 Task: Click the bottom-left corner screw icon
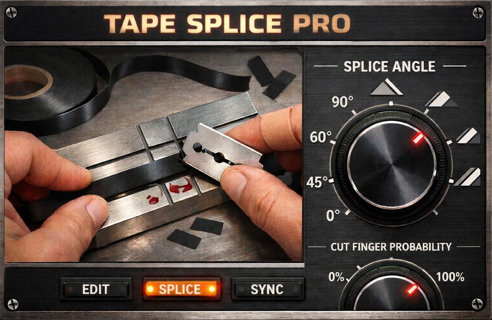click(13, 304)
